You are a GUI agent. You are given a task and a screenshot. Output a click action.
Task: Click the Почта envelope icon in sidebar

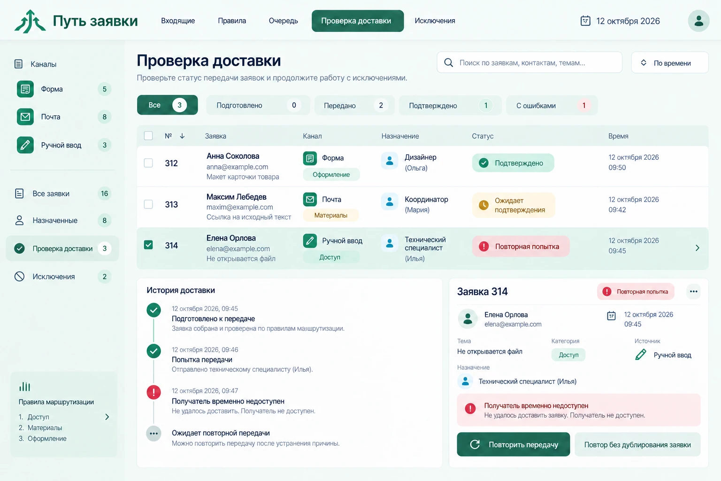click(25, 116)
